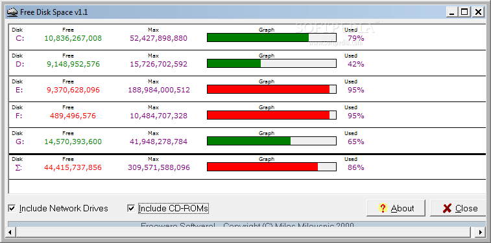Click the 42% used value
Screen dimensions: 491x243
(x=355, y=64)
